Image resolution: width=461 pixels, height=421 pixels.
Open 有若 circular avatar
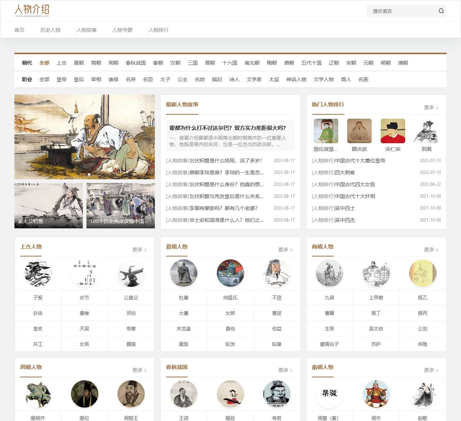point(277,394)
